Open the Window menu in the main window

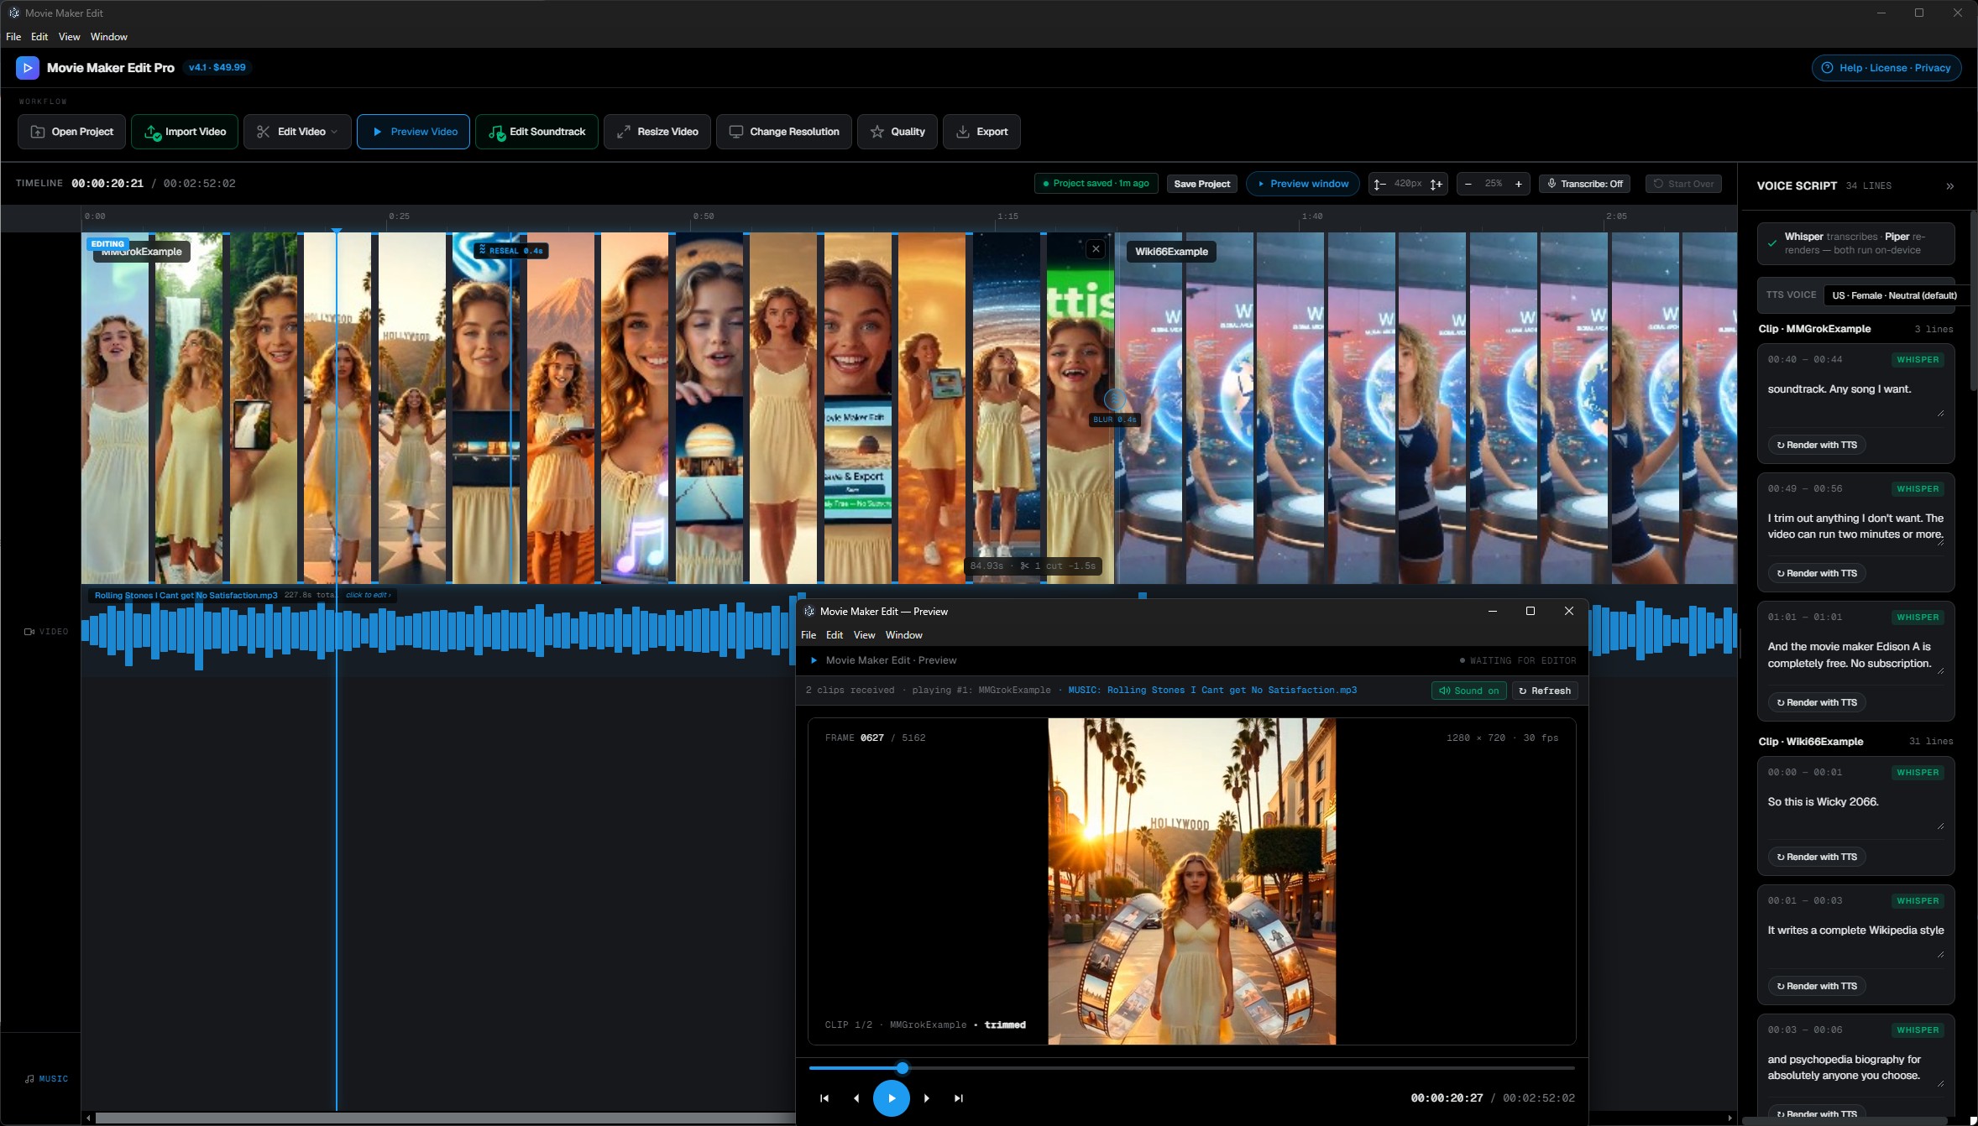(109, 37)
